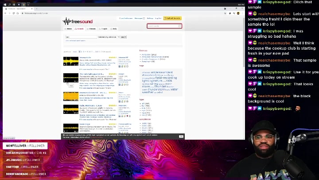Viewport: 319px width, 180px height.
Task: Play The rain falls against sound preview
Action: point(65,81)
